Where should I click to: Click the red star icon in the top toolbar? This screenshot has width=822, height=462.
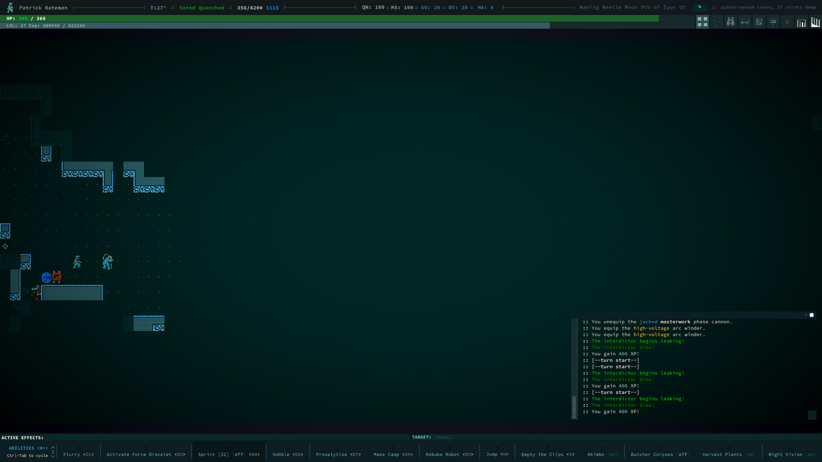(x=787, y=22)
